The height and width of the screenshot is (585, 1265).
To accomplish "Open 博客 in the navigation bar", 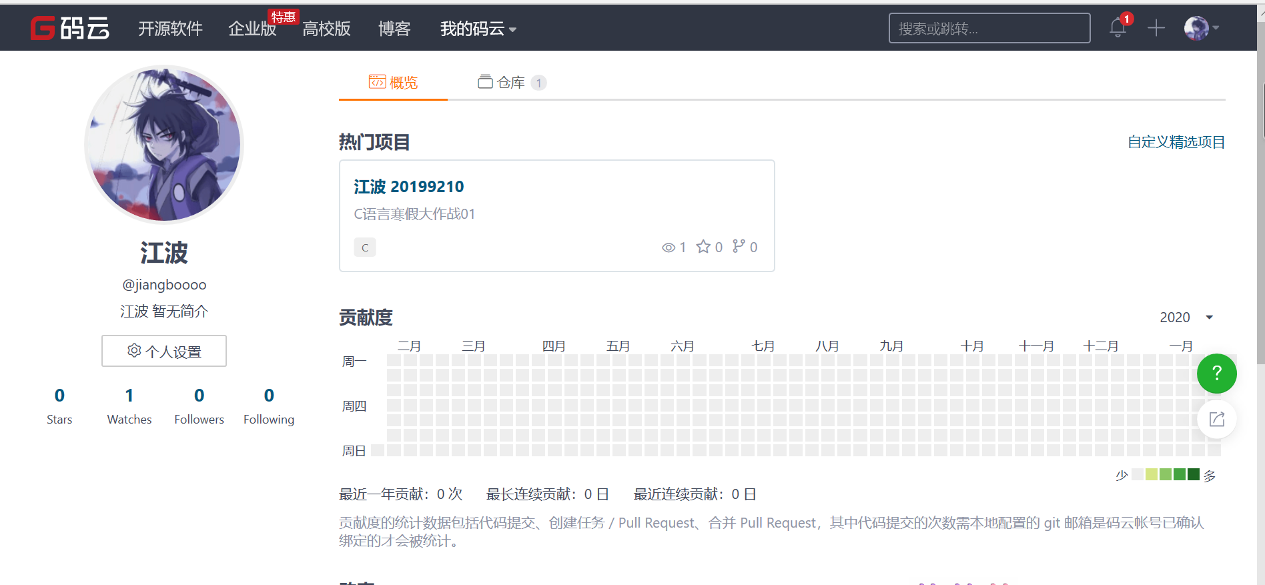I will coord(394,29).
